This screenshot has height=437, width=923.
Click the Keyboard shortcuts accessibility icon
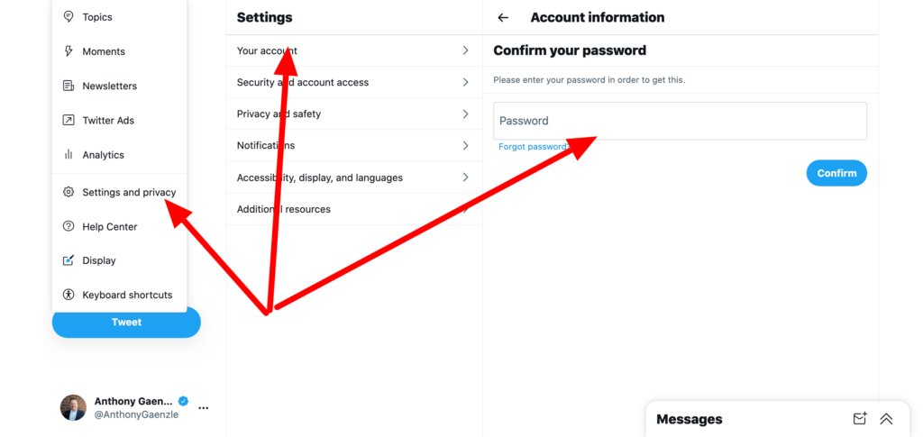(69, 295)
